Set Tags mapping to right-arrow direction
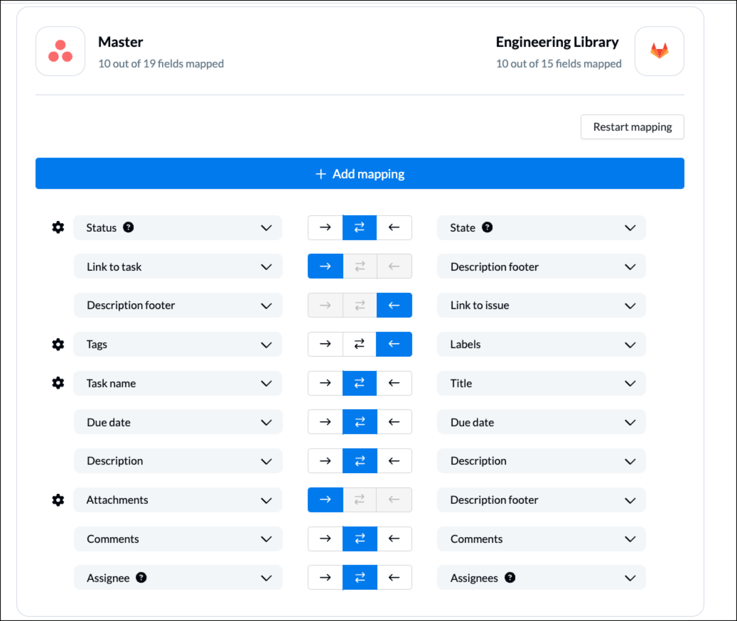737x621 pixels. tap(325, 344)
